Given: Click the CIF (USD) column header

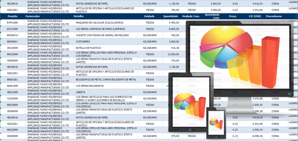Looking at the screenshot, I should (x=254, y=16).
